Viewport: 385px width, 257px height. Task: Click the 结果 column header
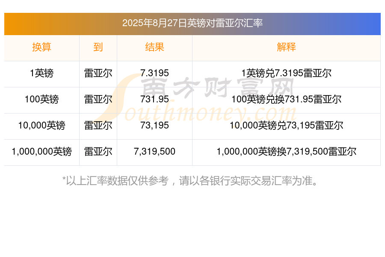[154, 47]
